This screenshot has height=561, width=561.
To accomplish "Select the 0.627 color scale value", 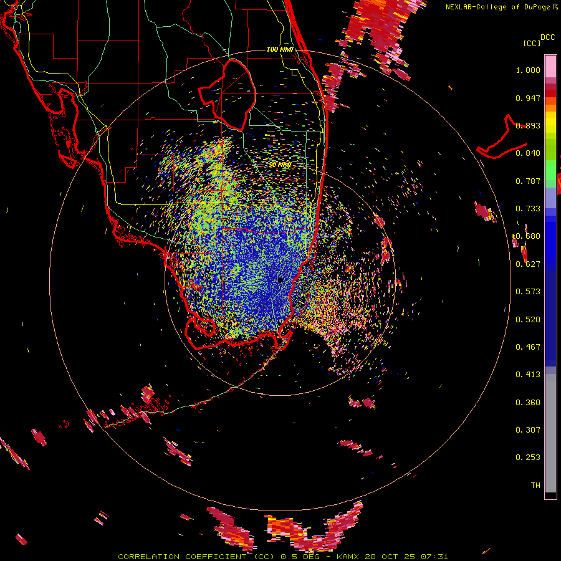I will tap(528, 264).
